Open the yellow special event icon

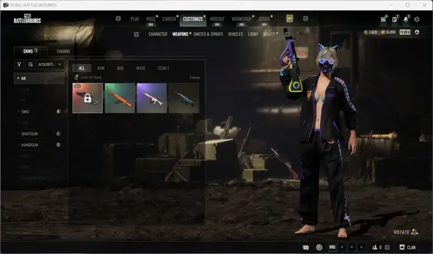(x=290, y=18)
